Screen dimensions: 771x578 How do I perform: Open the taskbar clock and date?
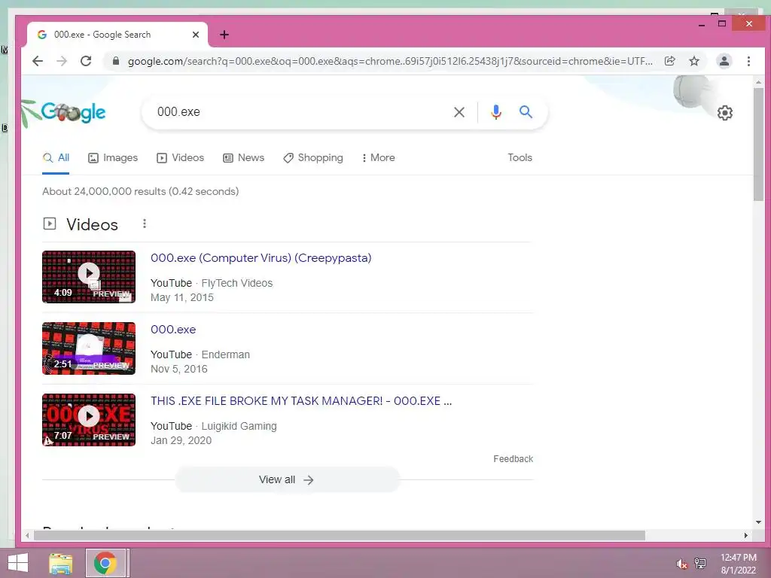(739, 564)
